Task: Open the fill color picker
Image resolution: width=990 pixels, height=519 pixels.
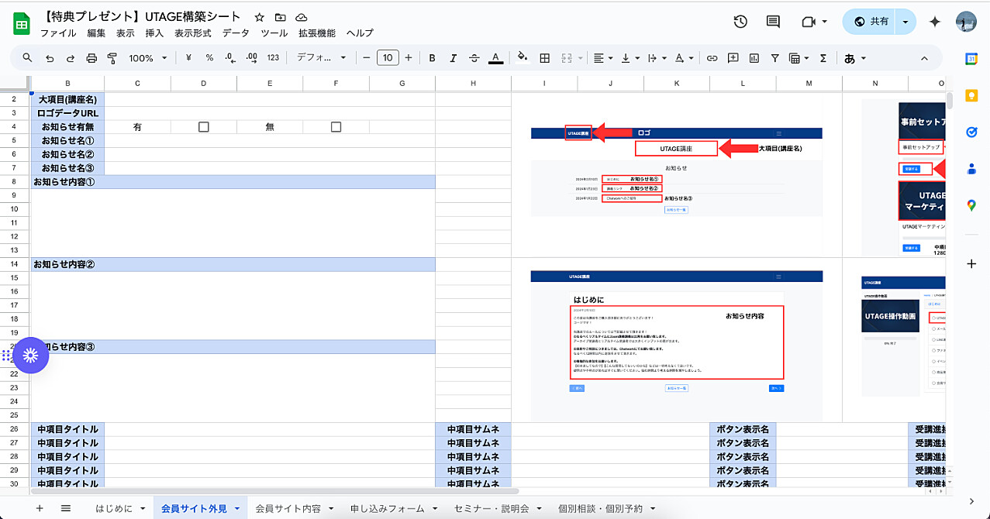Action: 523,58
